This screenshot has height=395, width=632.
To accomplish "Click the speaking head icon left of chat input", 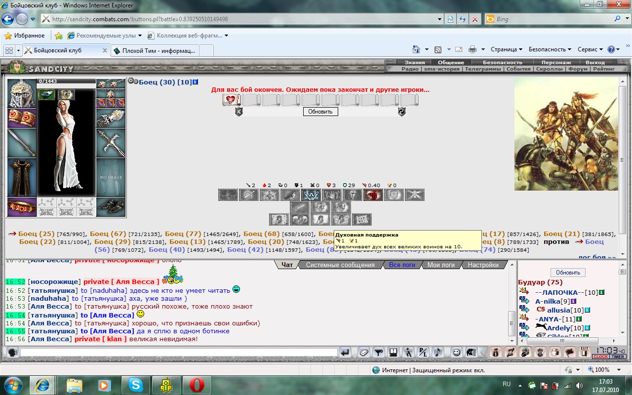I will [13, 352].
